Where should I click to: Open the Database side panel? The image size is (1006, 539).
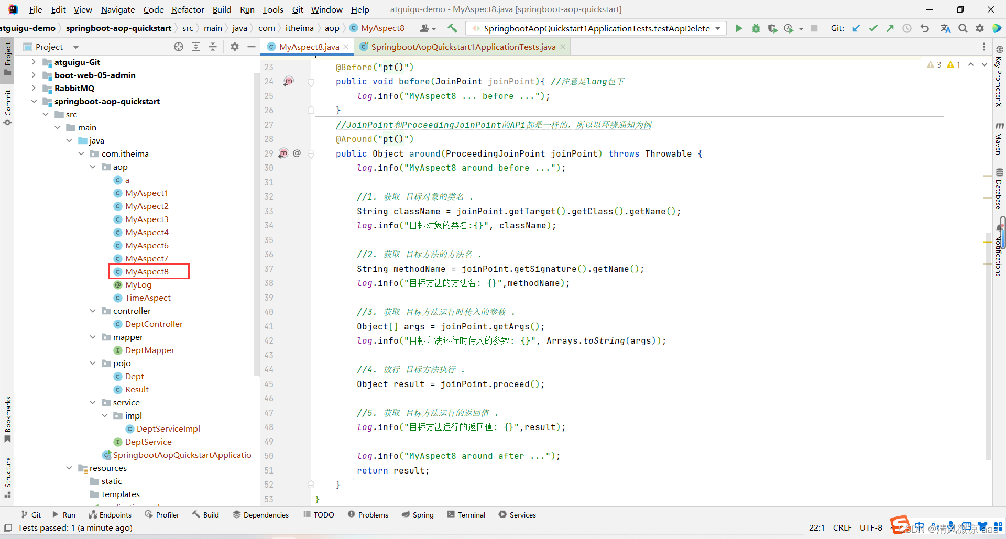[x=999, y=189]
